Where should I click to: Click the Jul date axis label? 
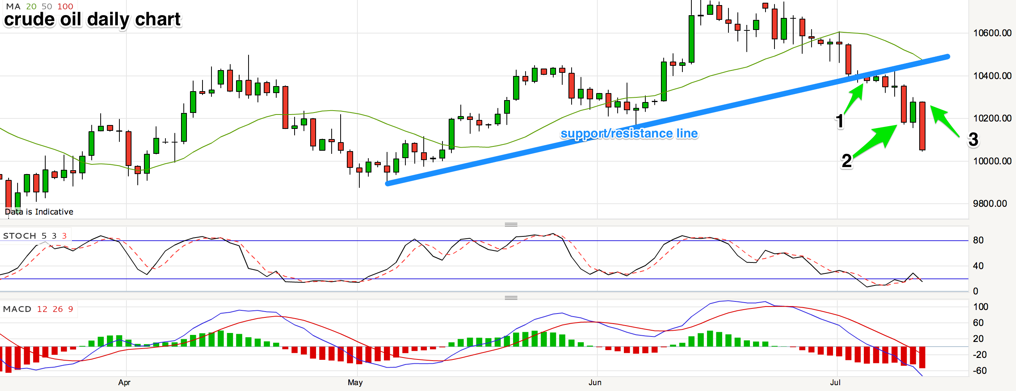coord(835,382)
